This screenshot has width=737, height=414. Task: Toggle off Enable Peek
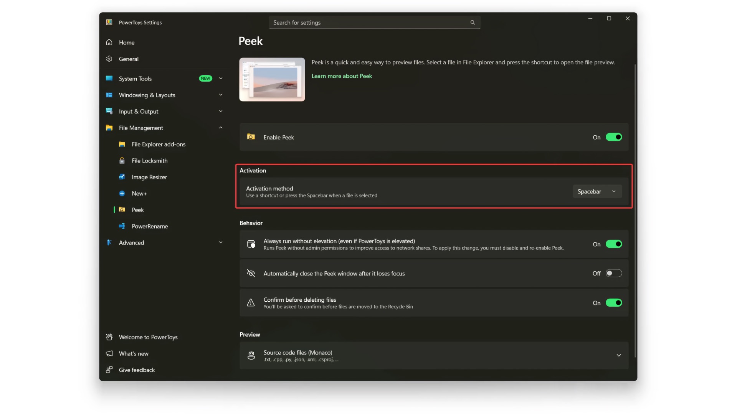(614, 137)
